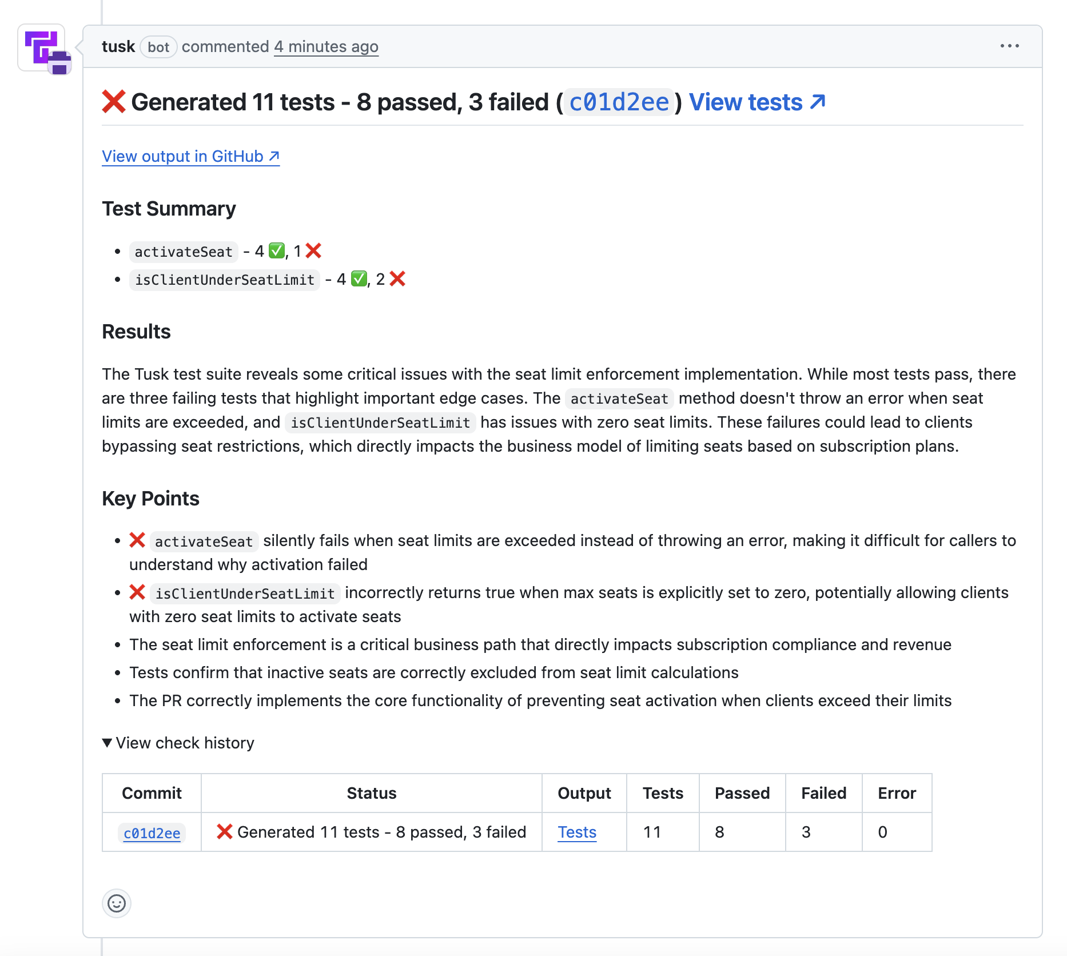Click the Tests link in Output column

577,832
